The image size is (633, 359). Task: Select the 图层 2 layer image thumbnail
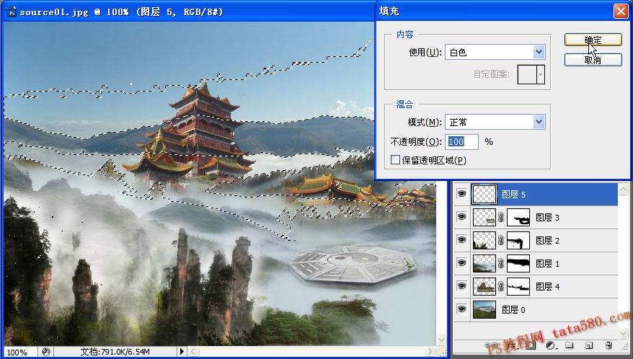click(484, 240)
